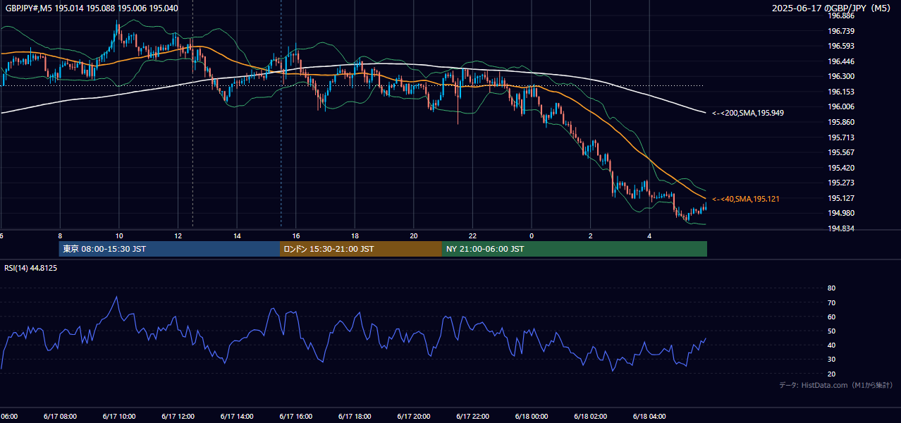Click hour tick 22 under price chart
901x423 pixels.
pos(472,235)
